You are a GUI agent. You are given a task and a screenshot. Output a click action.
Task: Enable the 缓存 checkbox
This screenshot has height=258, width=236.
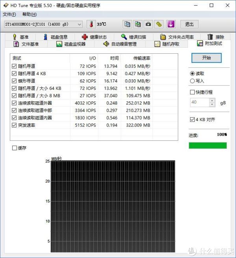(15, 148)
